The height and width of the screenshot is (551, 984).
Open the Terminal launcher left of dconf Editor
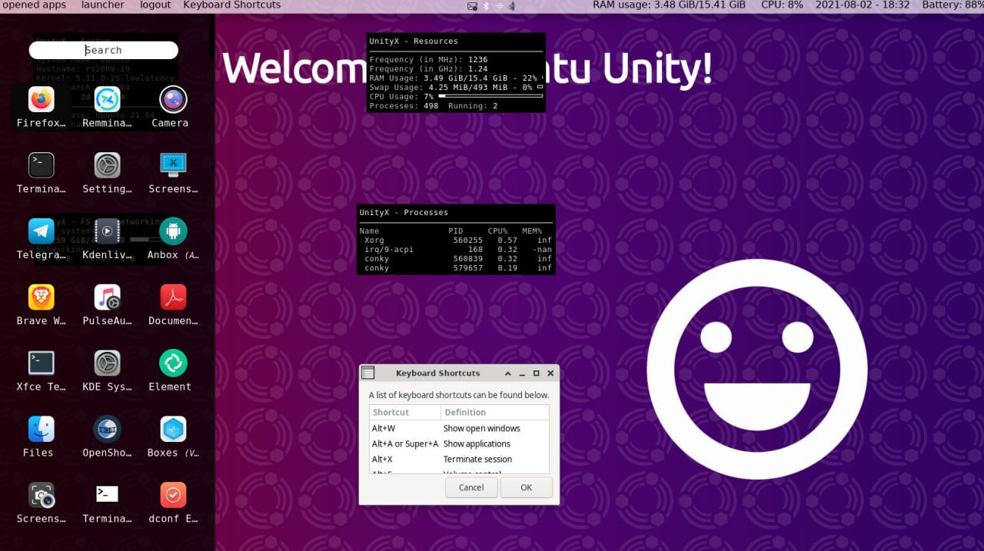pos(107,504)
